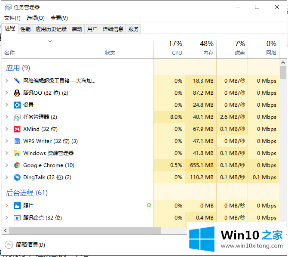This screenshot has height=257, width=288.
Task: Click the 简略信息 collapse arrow icon
Action: click(9, 245)
